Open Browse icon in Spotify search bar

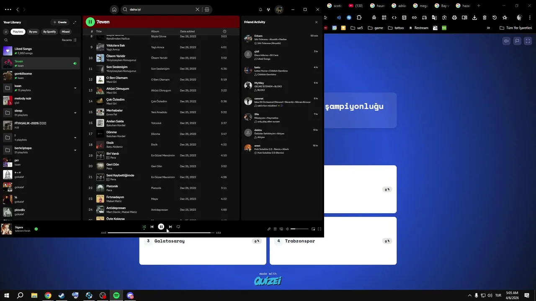207,9
